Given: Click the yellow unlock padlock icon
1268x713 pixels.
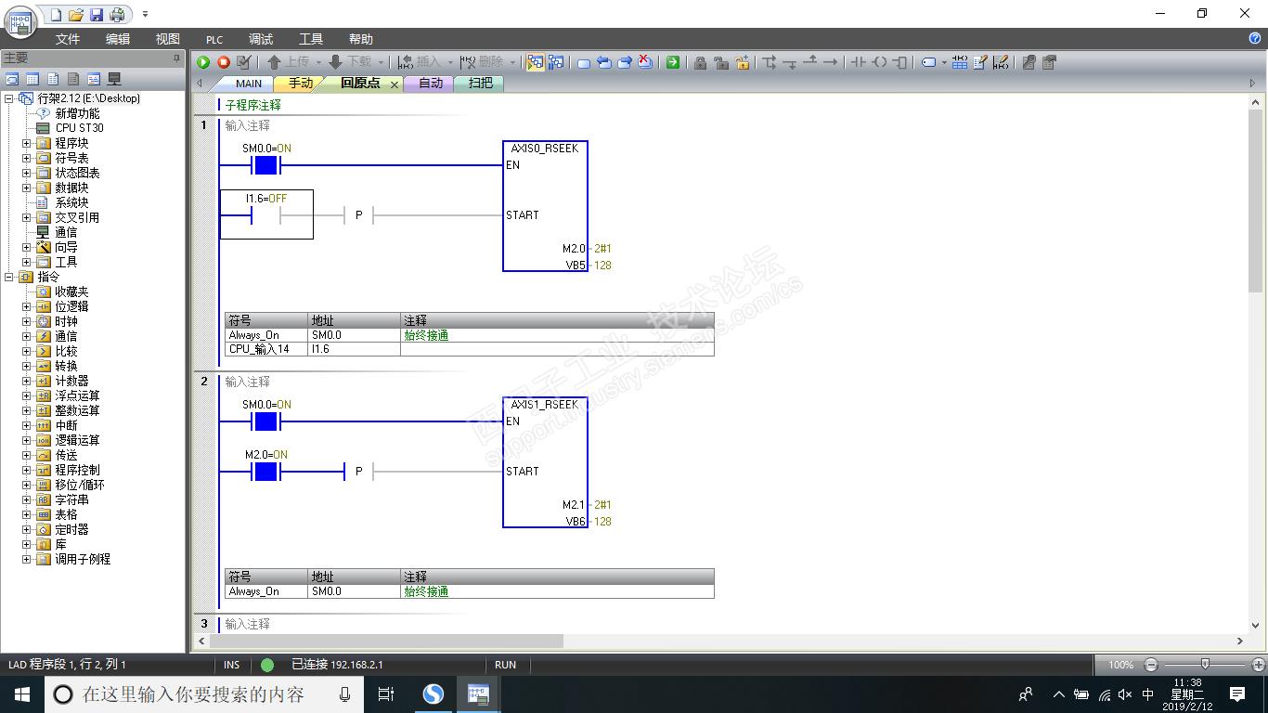Looking at the screenshot, I should pos(742,62).
